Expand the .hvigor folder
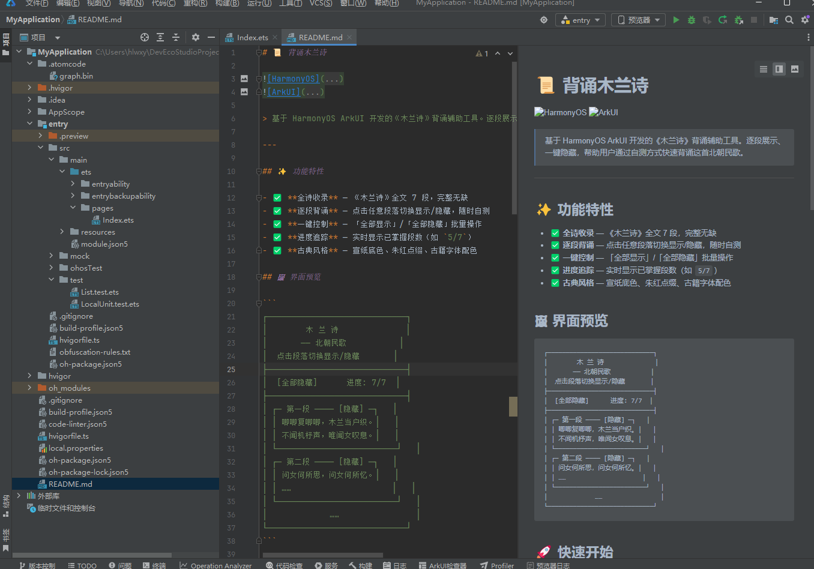814x569 pixels. (30, 88)
